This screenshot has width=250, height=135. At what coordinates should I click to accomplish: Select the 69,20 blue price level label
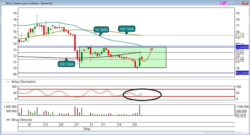coord(242,73)
